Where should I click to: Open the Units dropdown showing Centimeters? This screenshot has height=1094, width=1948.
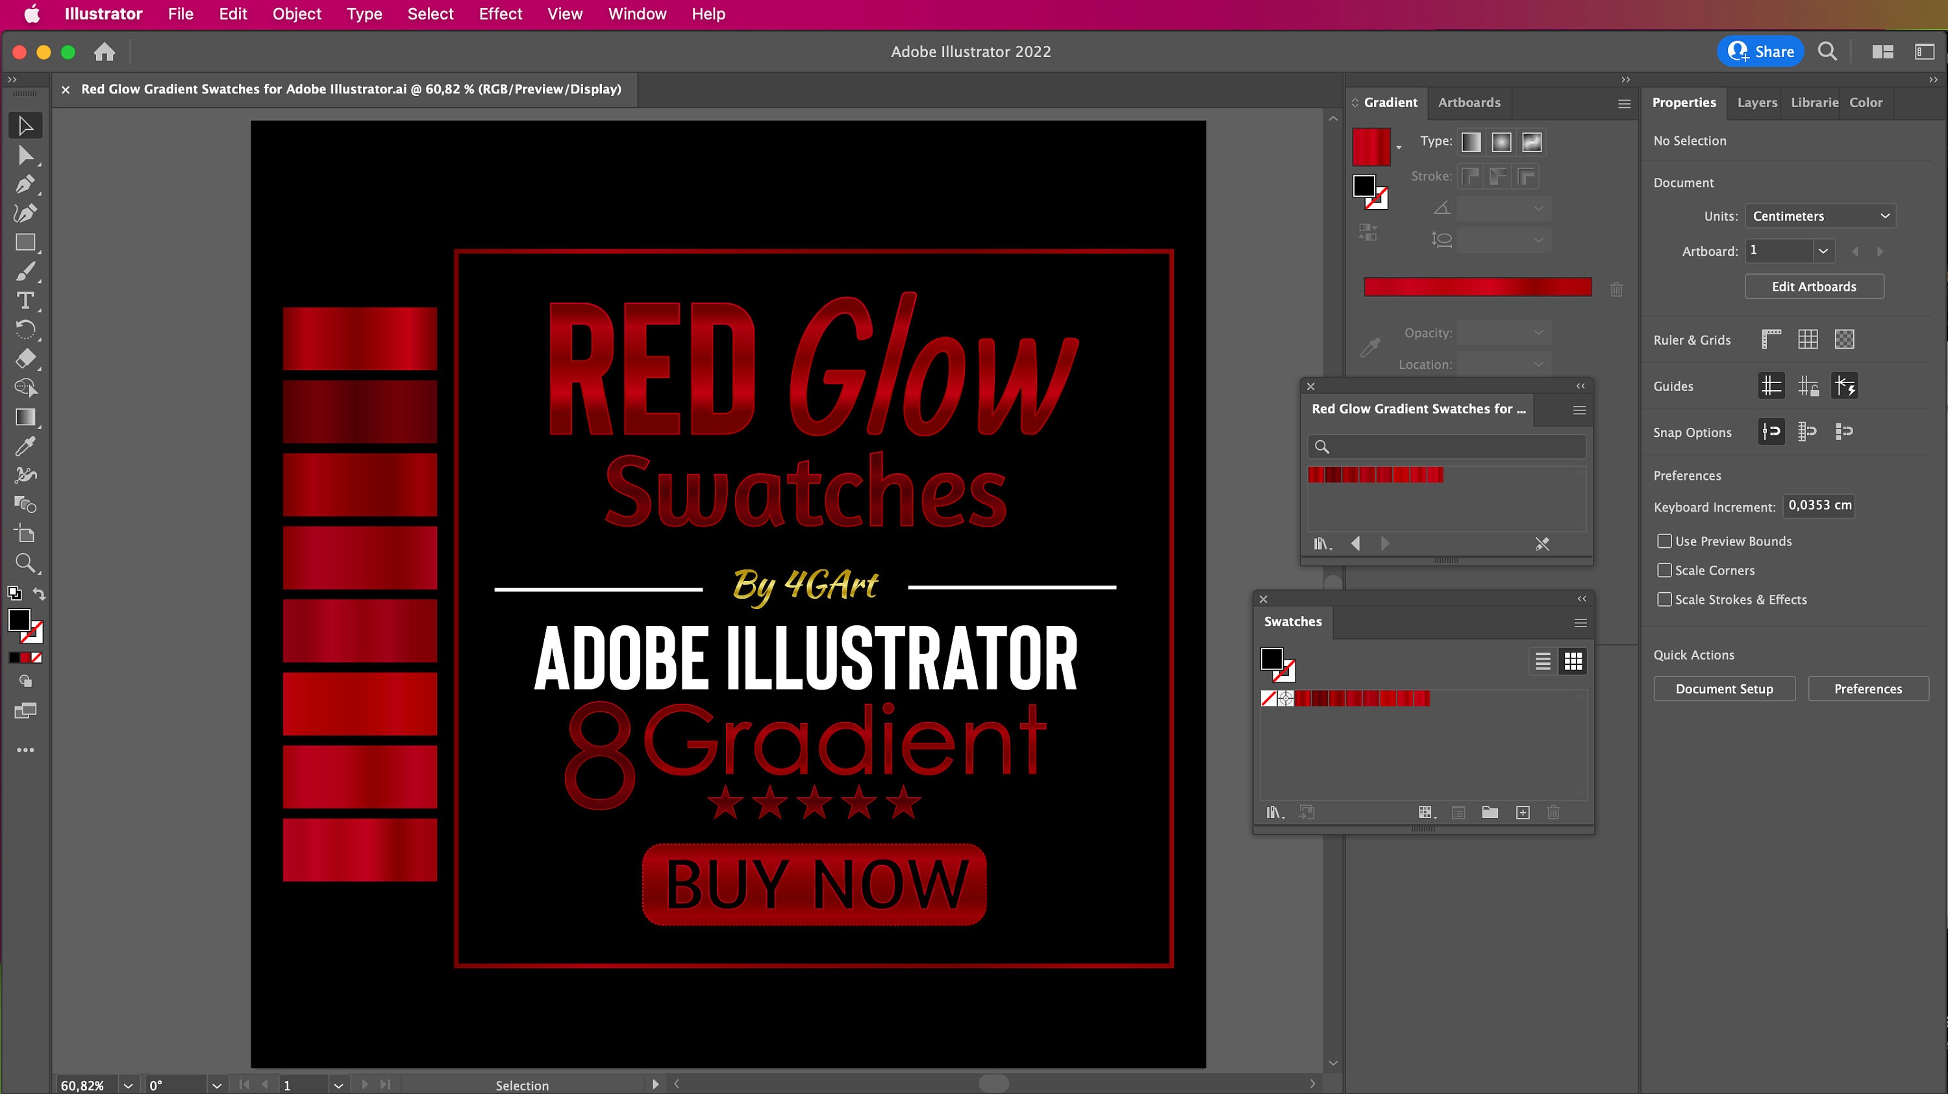[1820, 216]
